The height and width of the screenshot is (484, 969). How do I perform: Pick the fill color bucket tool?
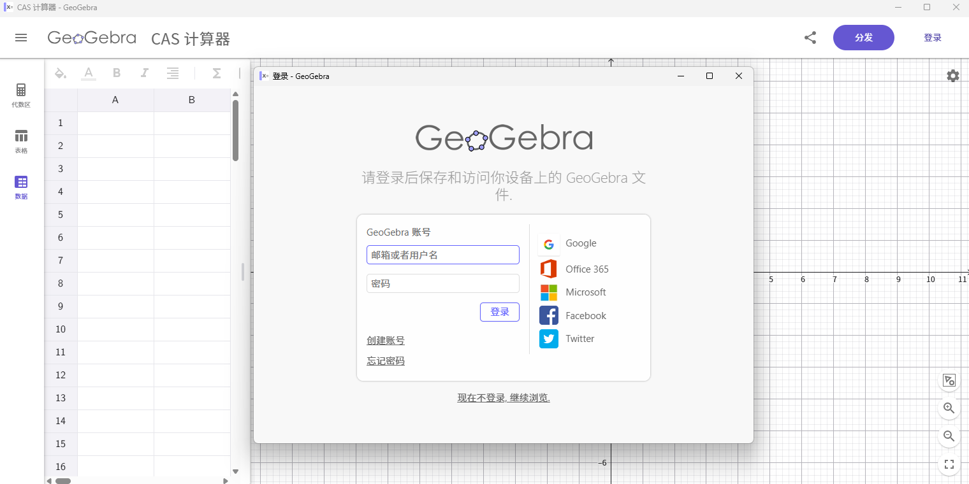pos(61,73)
